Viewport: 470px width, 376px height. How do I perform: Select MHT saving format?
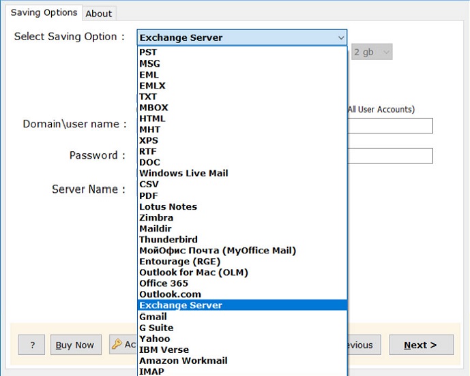(x=242, y=129)
